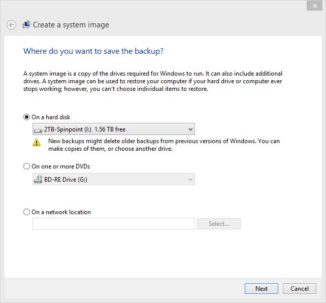Expand the BD-RE Drive dropdown arrow

pos(190,179)
